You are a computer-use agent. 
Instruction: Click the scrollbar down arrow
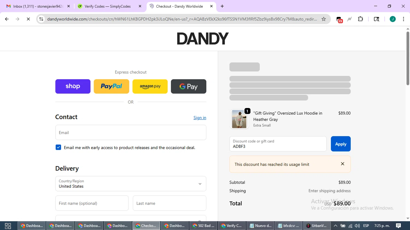[408, 219]
